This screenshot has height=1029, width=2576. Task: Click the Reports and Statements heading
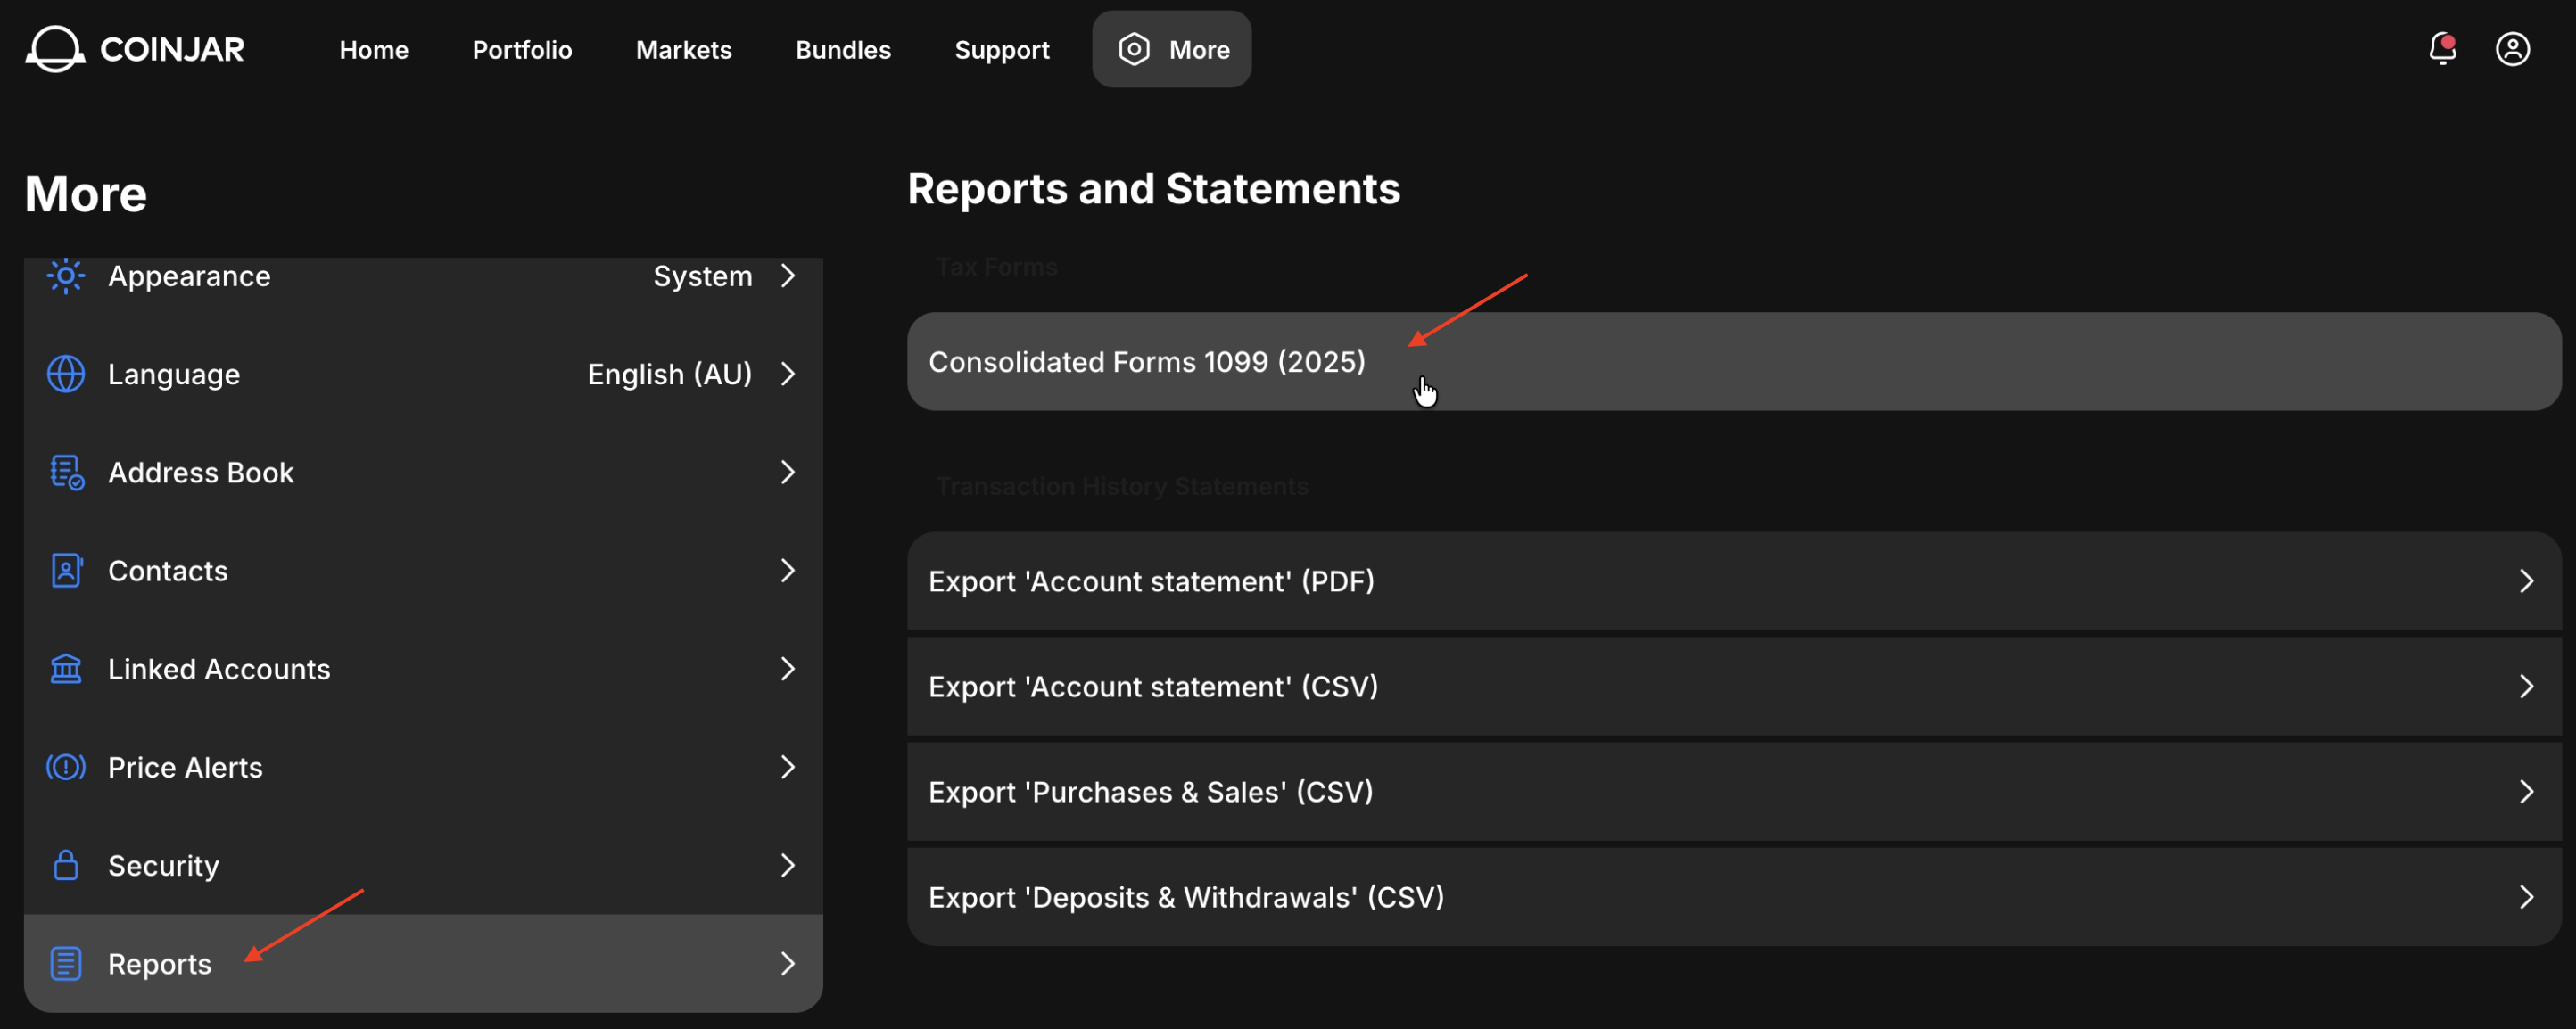click(x=1154, y=189)
